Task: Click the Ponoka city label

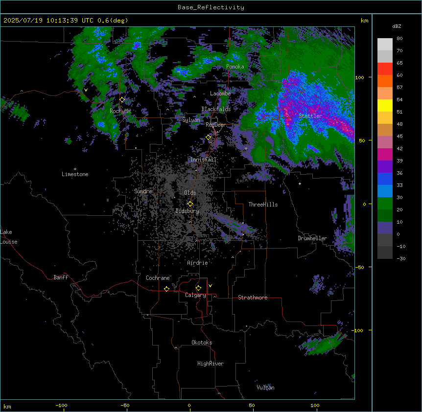Action: pos(235,67)
